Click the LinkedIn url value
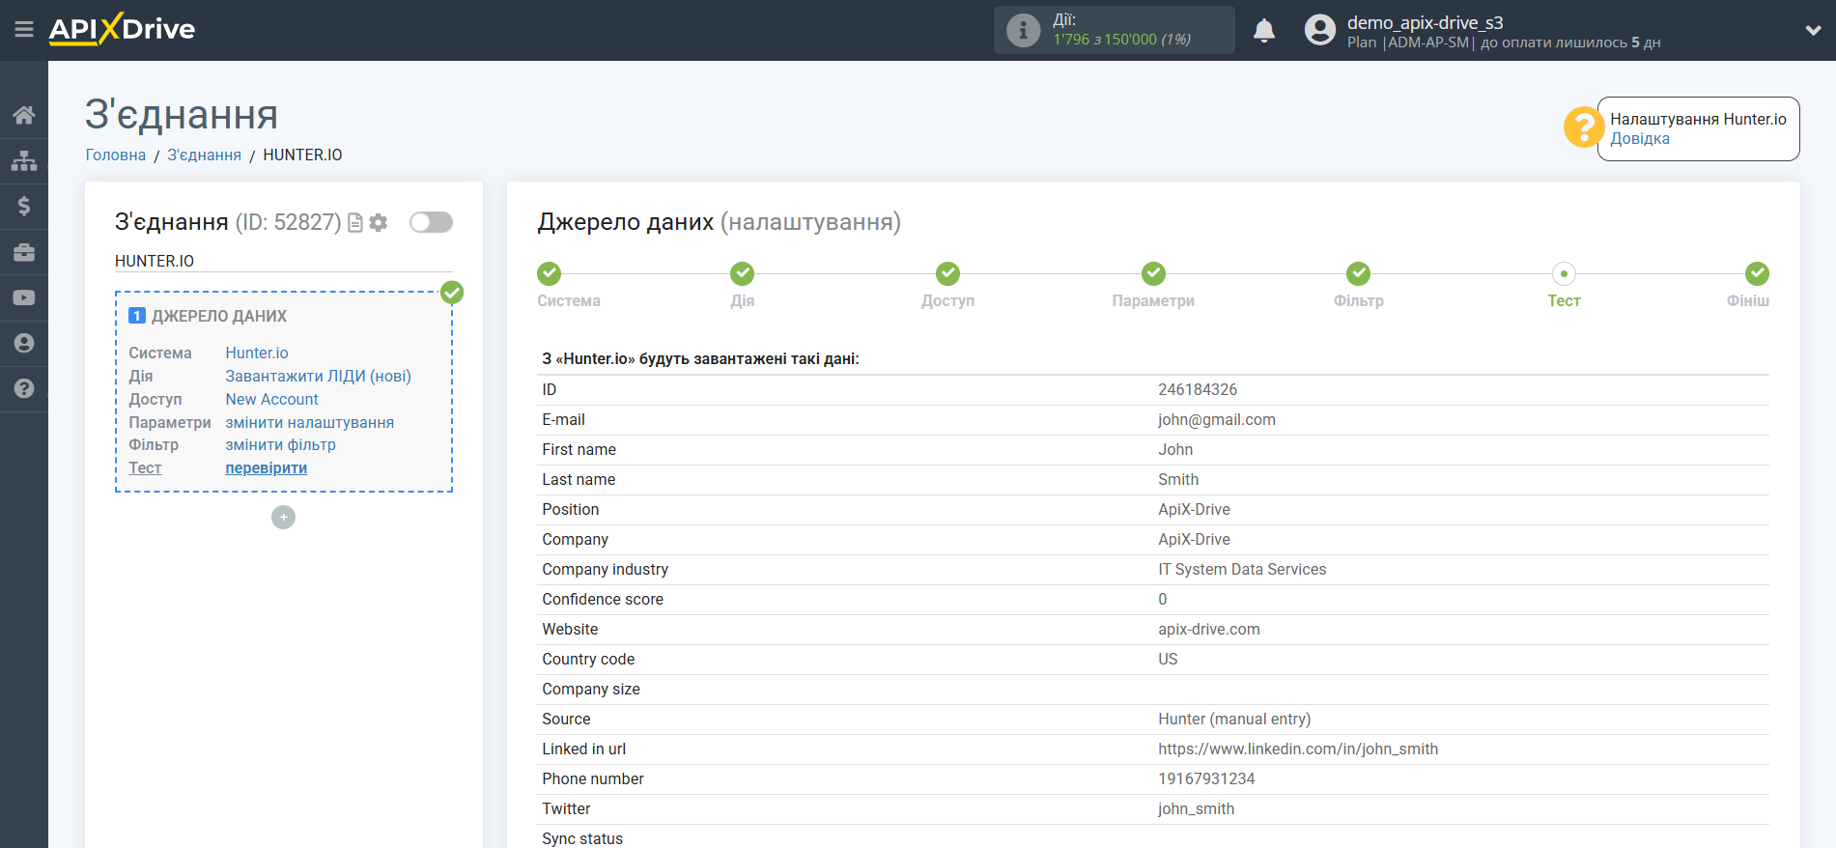Viewport: 1836px width, 848px height. pos(1298,749)
